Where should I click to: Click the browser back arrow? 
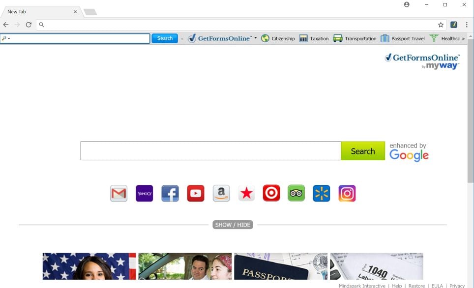coord(6,25)
